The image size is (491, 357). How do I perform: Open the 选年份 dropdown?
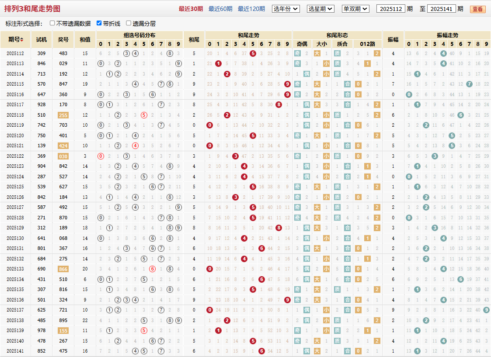tap(286, 9)
